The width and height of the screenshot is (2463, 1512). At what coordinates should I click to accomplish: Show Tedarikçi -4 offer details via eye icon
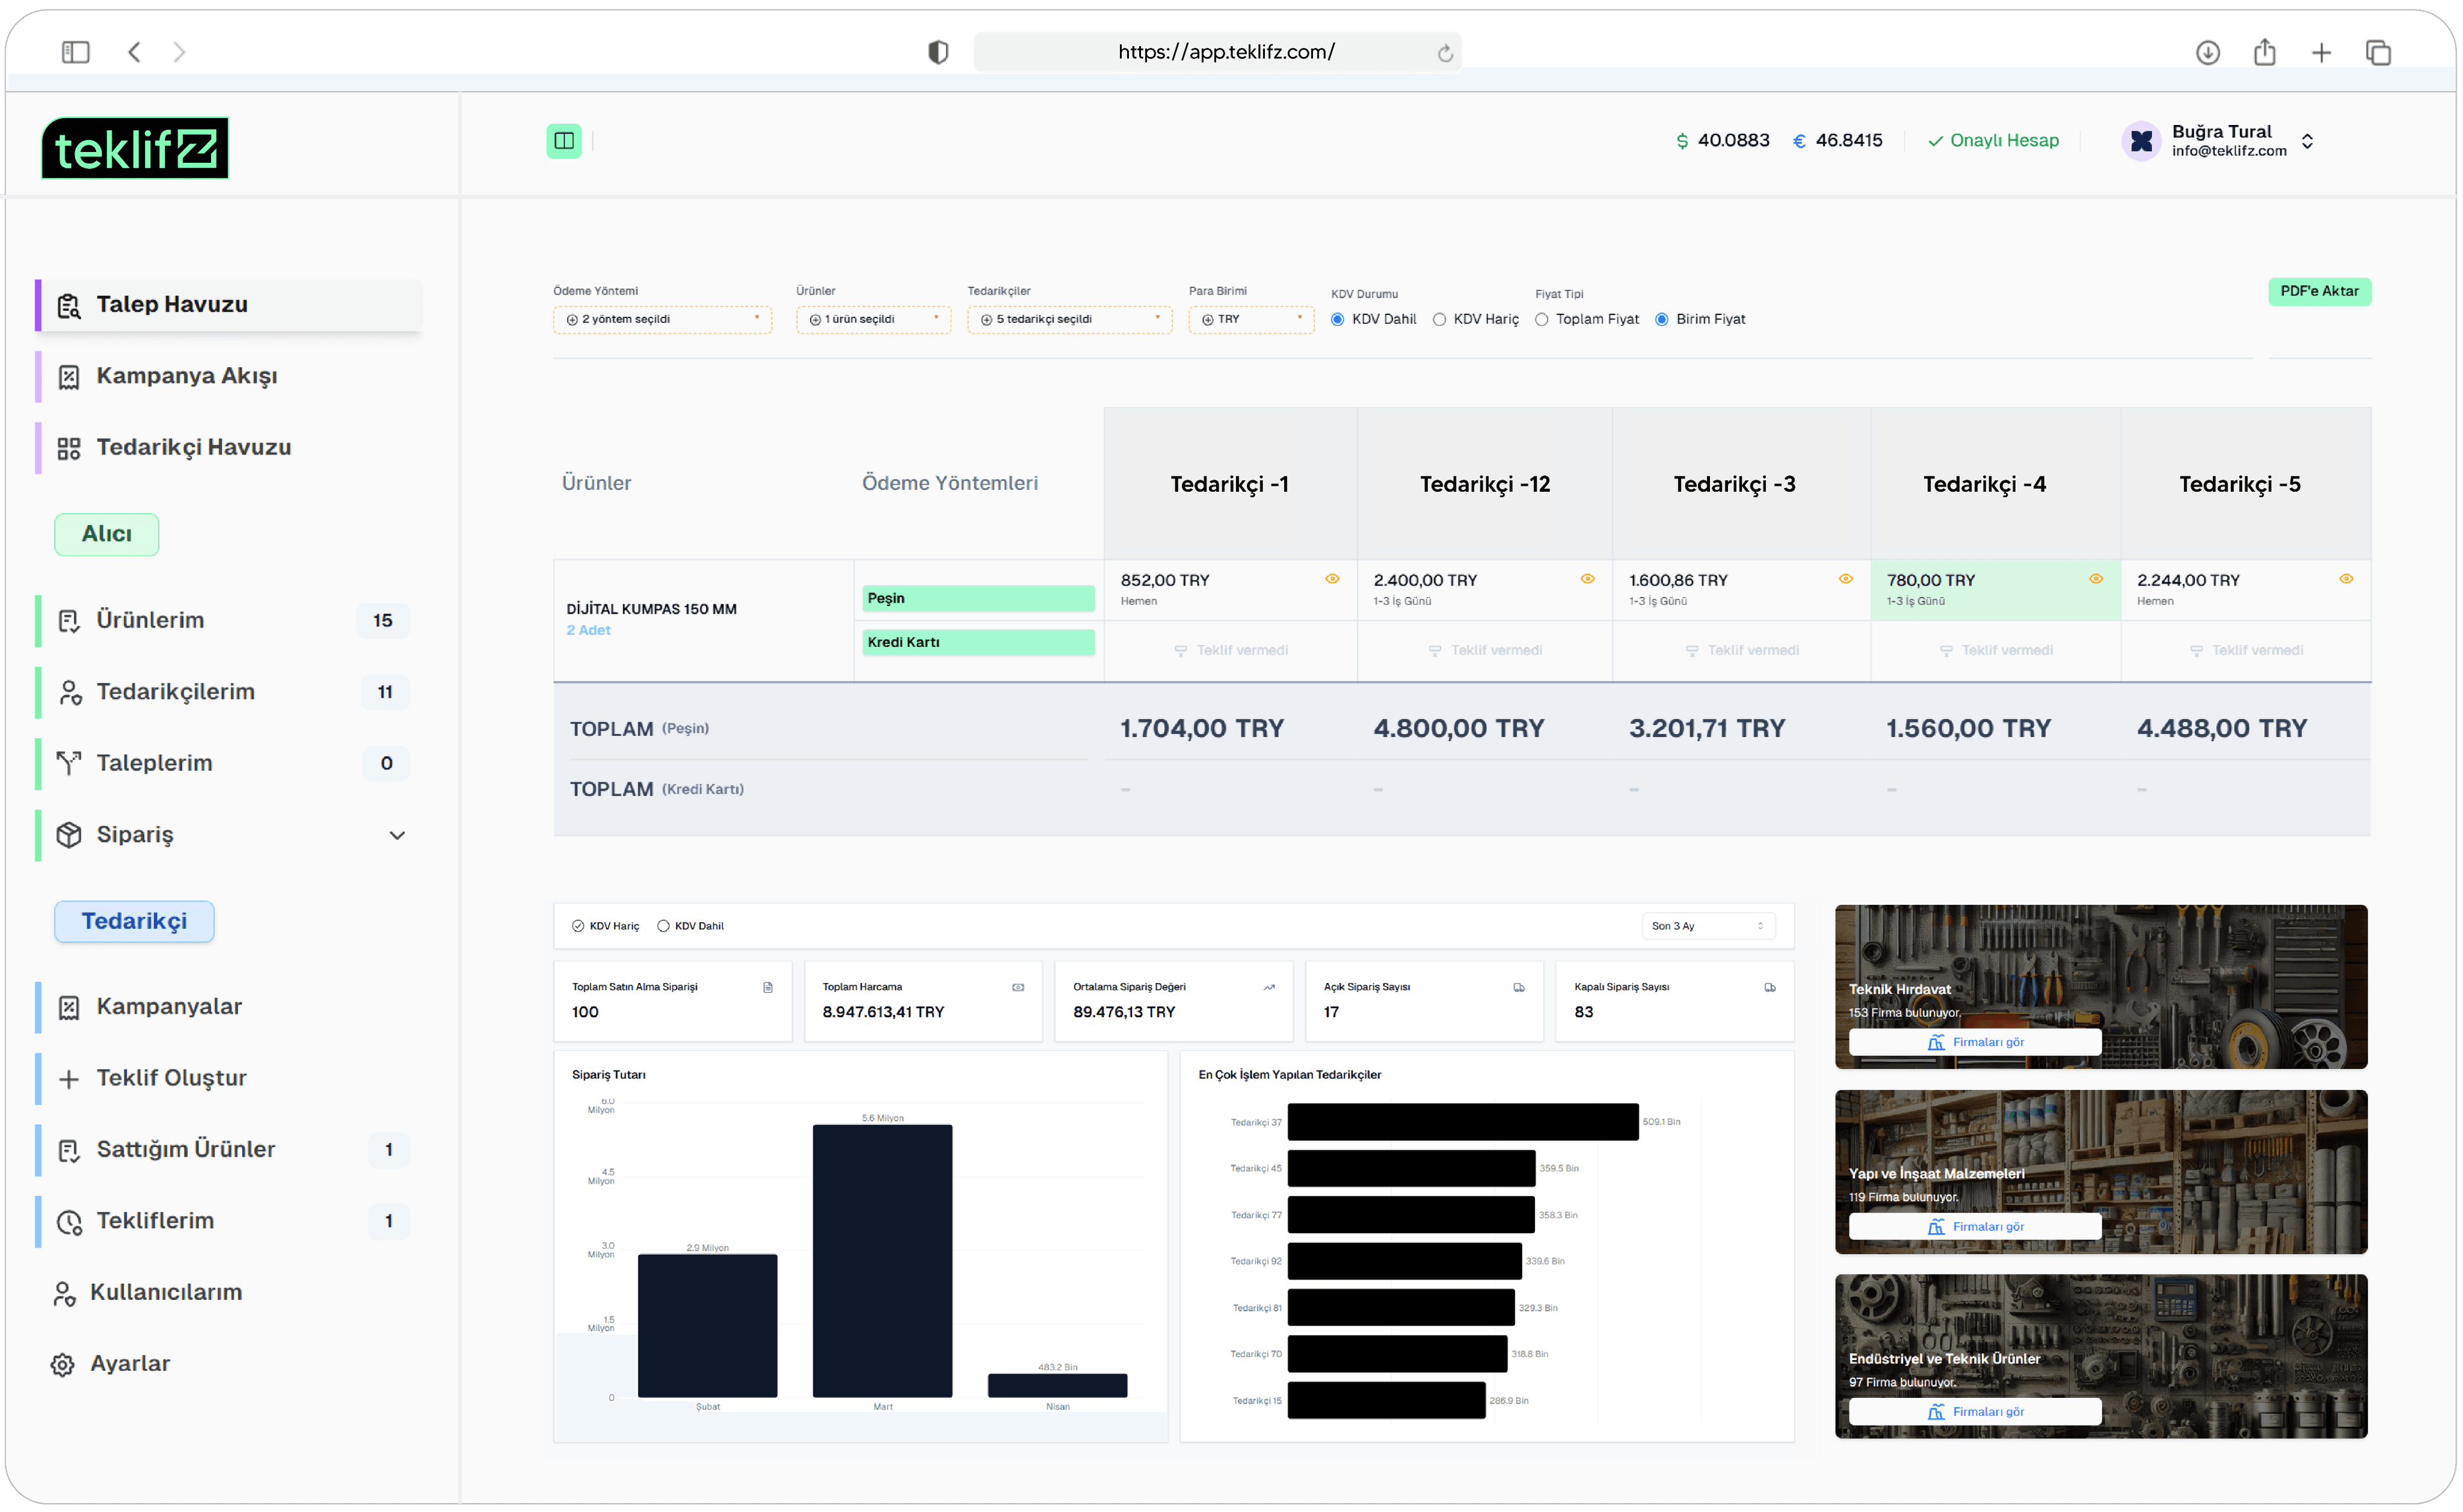2096,578
